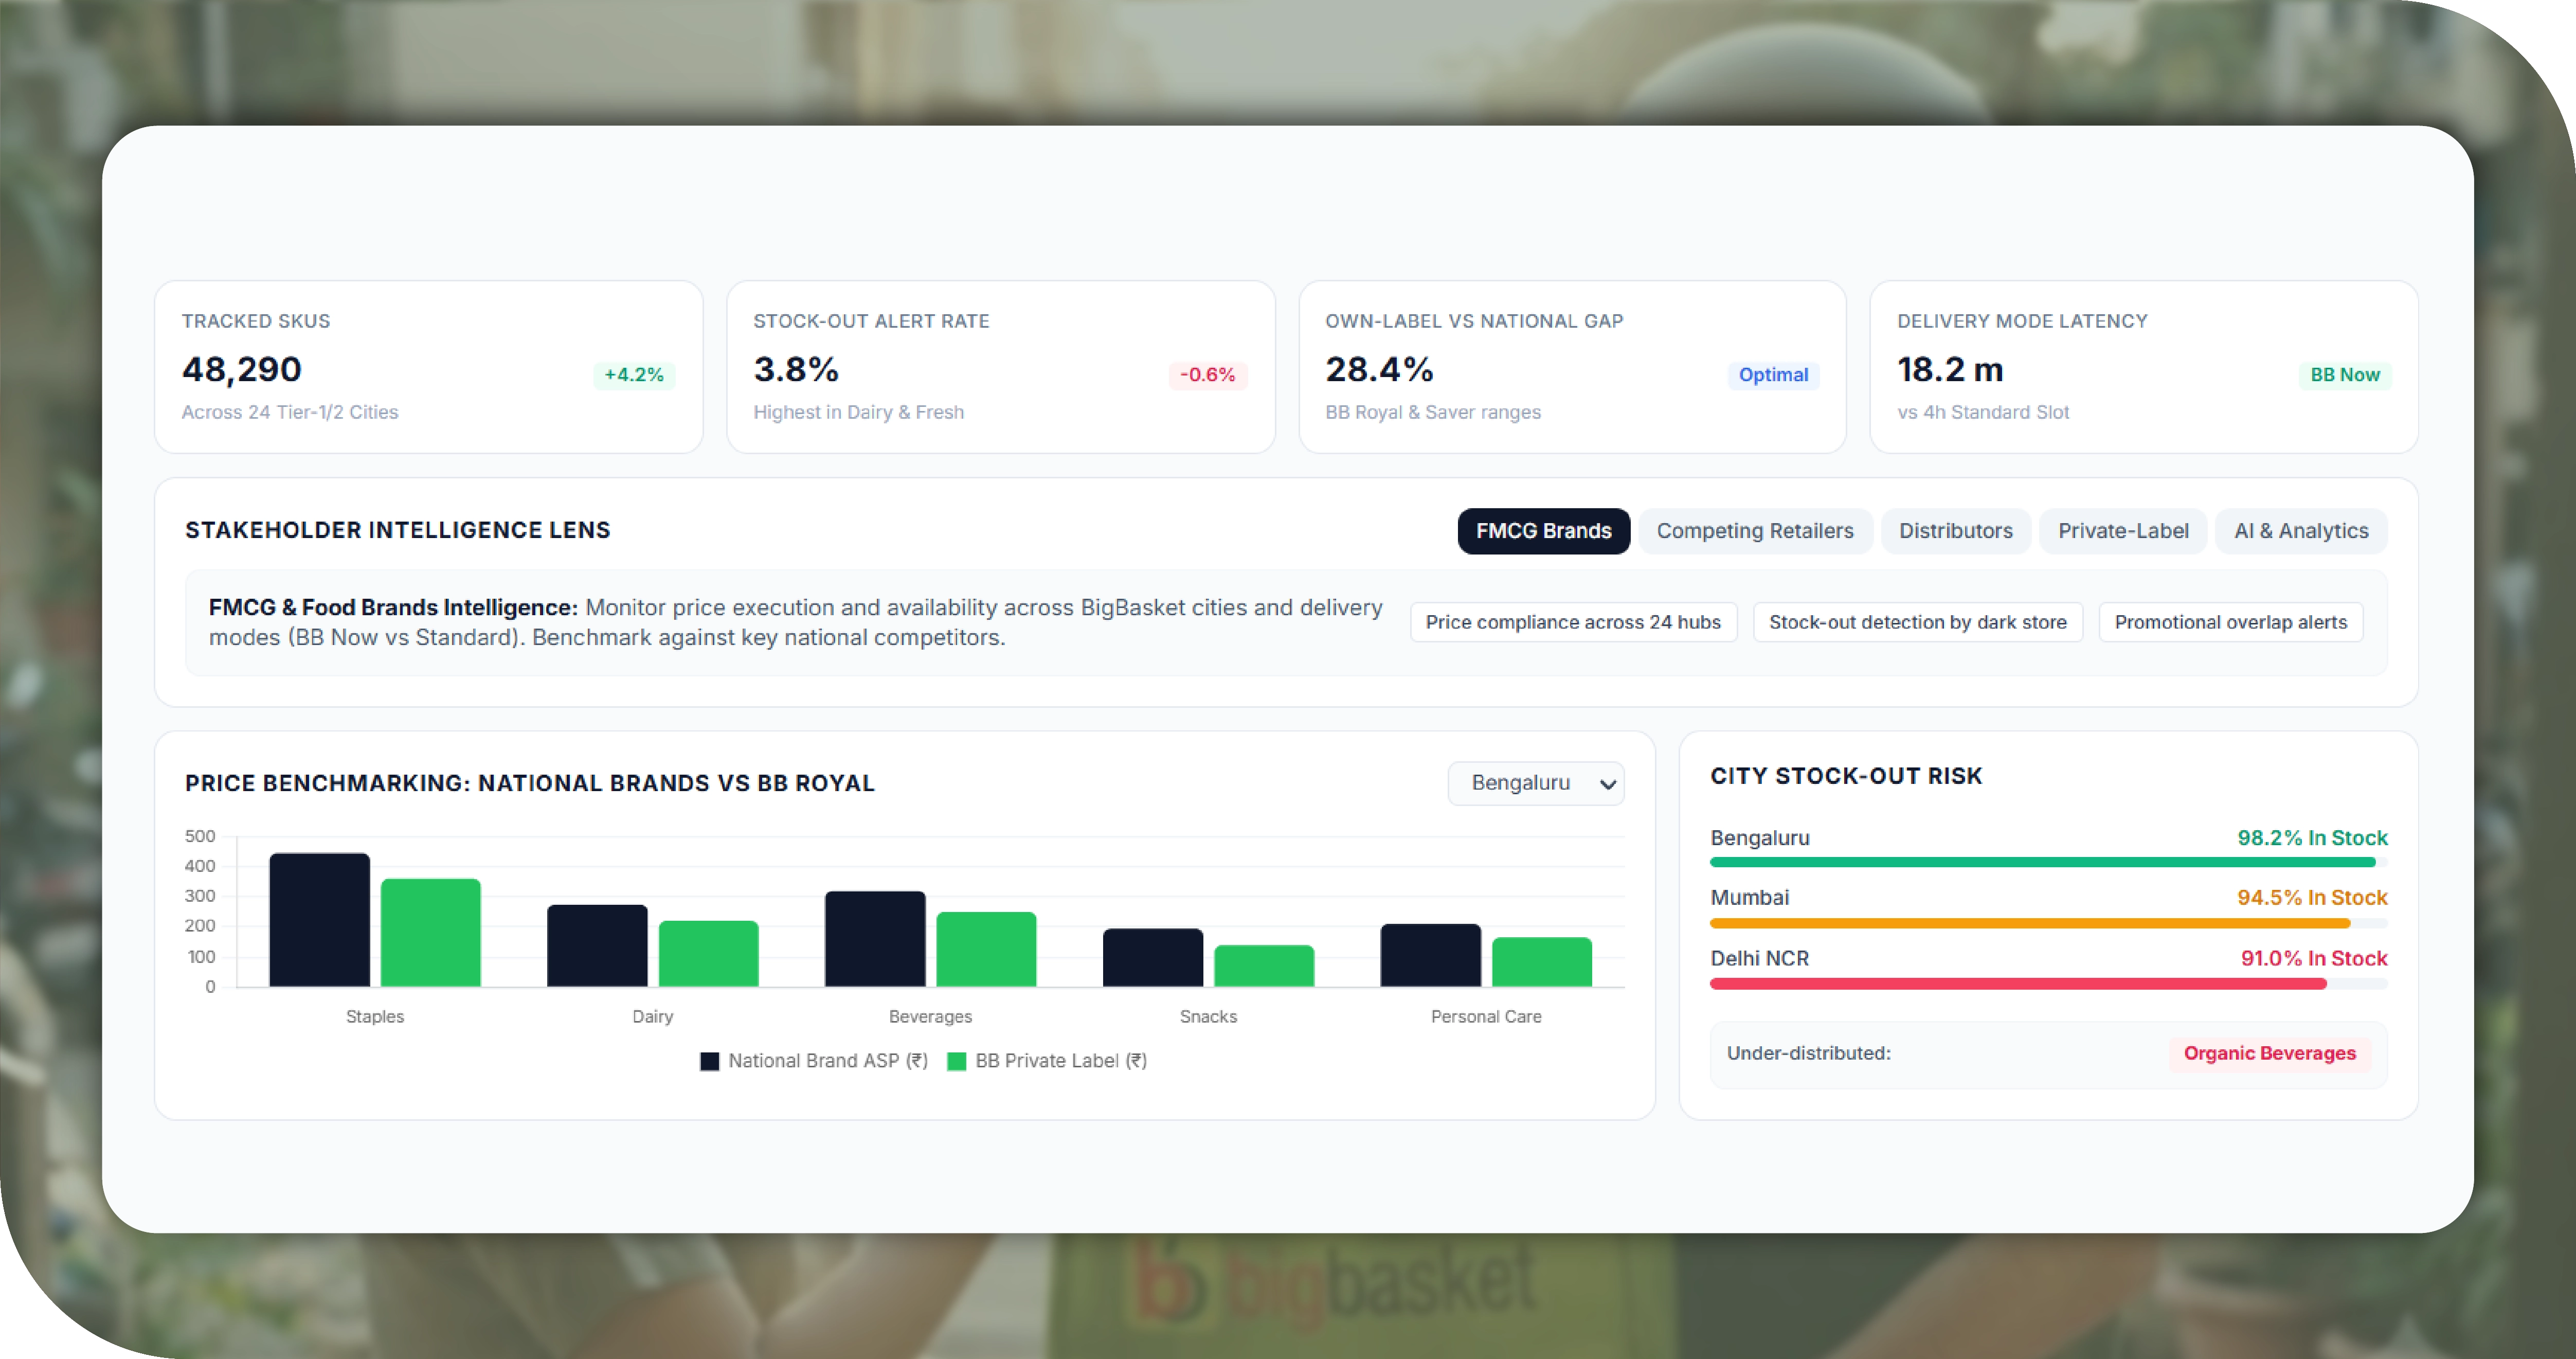Open the Distributors tab
The width and height of the screenshot is (2576, 1359).
point(1955,531)
